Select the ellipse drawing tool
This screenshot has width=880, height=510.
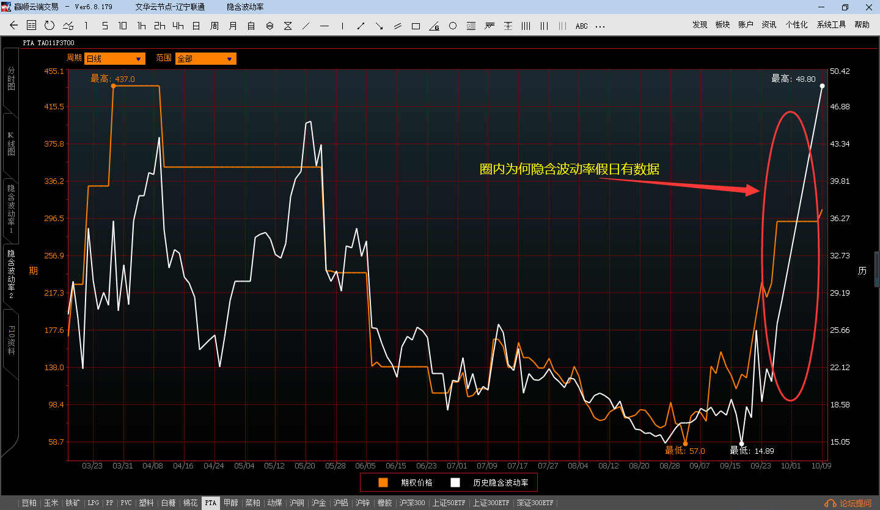[x=453, y=26]
